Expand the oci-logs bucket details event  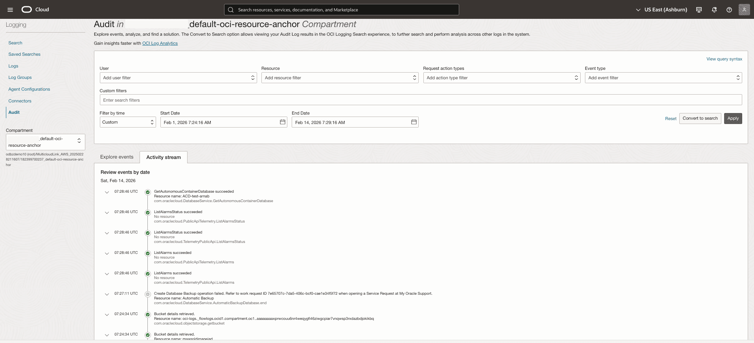pos(107,315)
